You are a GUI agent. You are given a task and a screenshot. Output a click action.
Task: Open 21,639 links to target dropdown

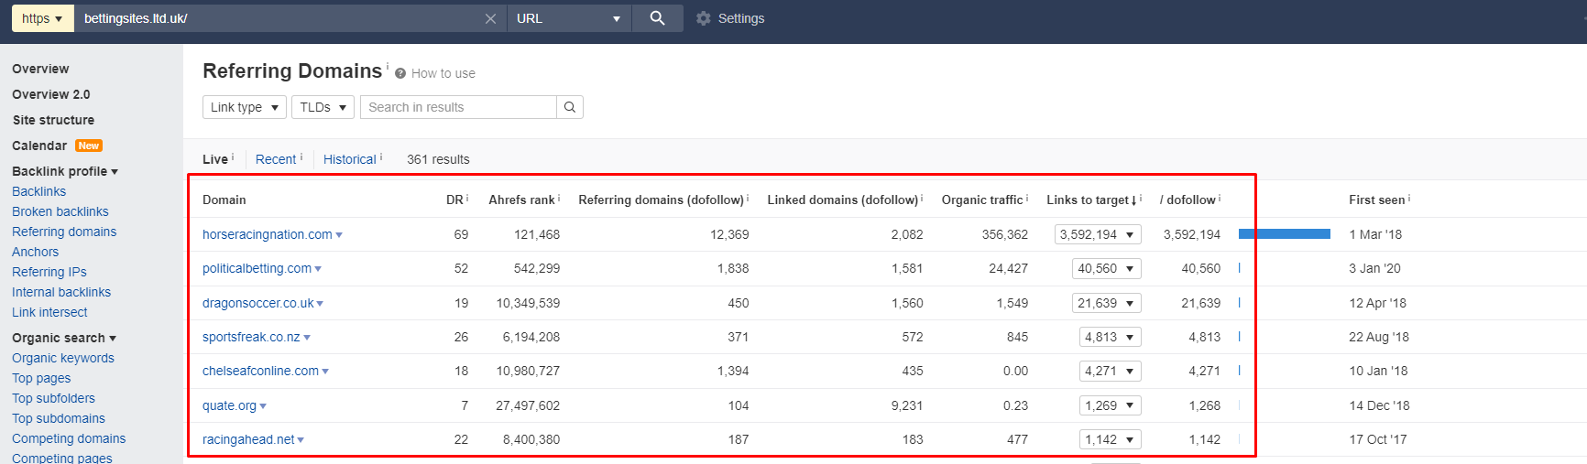pyautogui.click(x=1107, y=303)
